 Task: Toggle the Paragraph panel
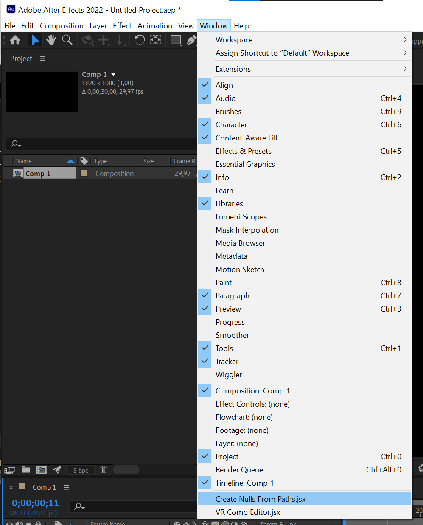coord(305,295)
